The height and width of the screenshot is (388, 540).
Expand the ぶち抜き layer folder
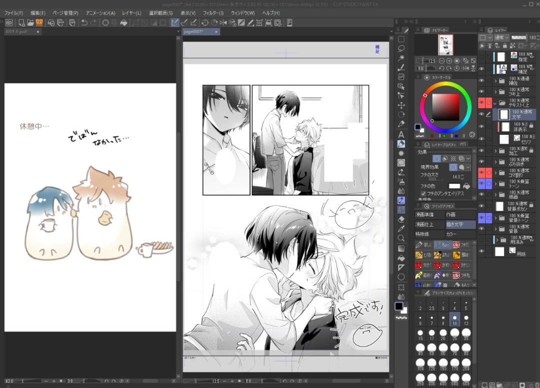click(496, 162)
